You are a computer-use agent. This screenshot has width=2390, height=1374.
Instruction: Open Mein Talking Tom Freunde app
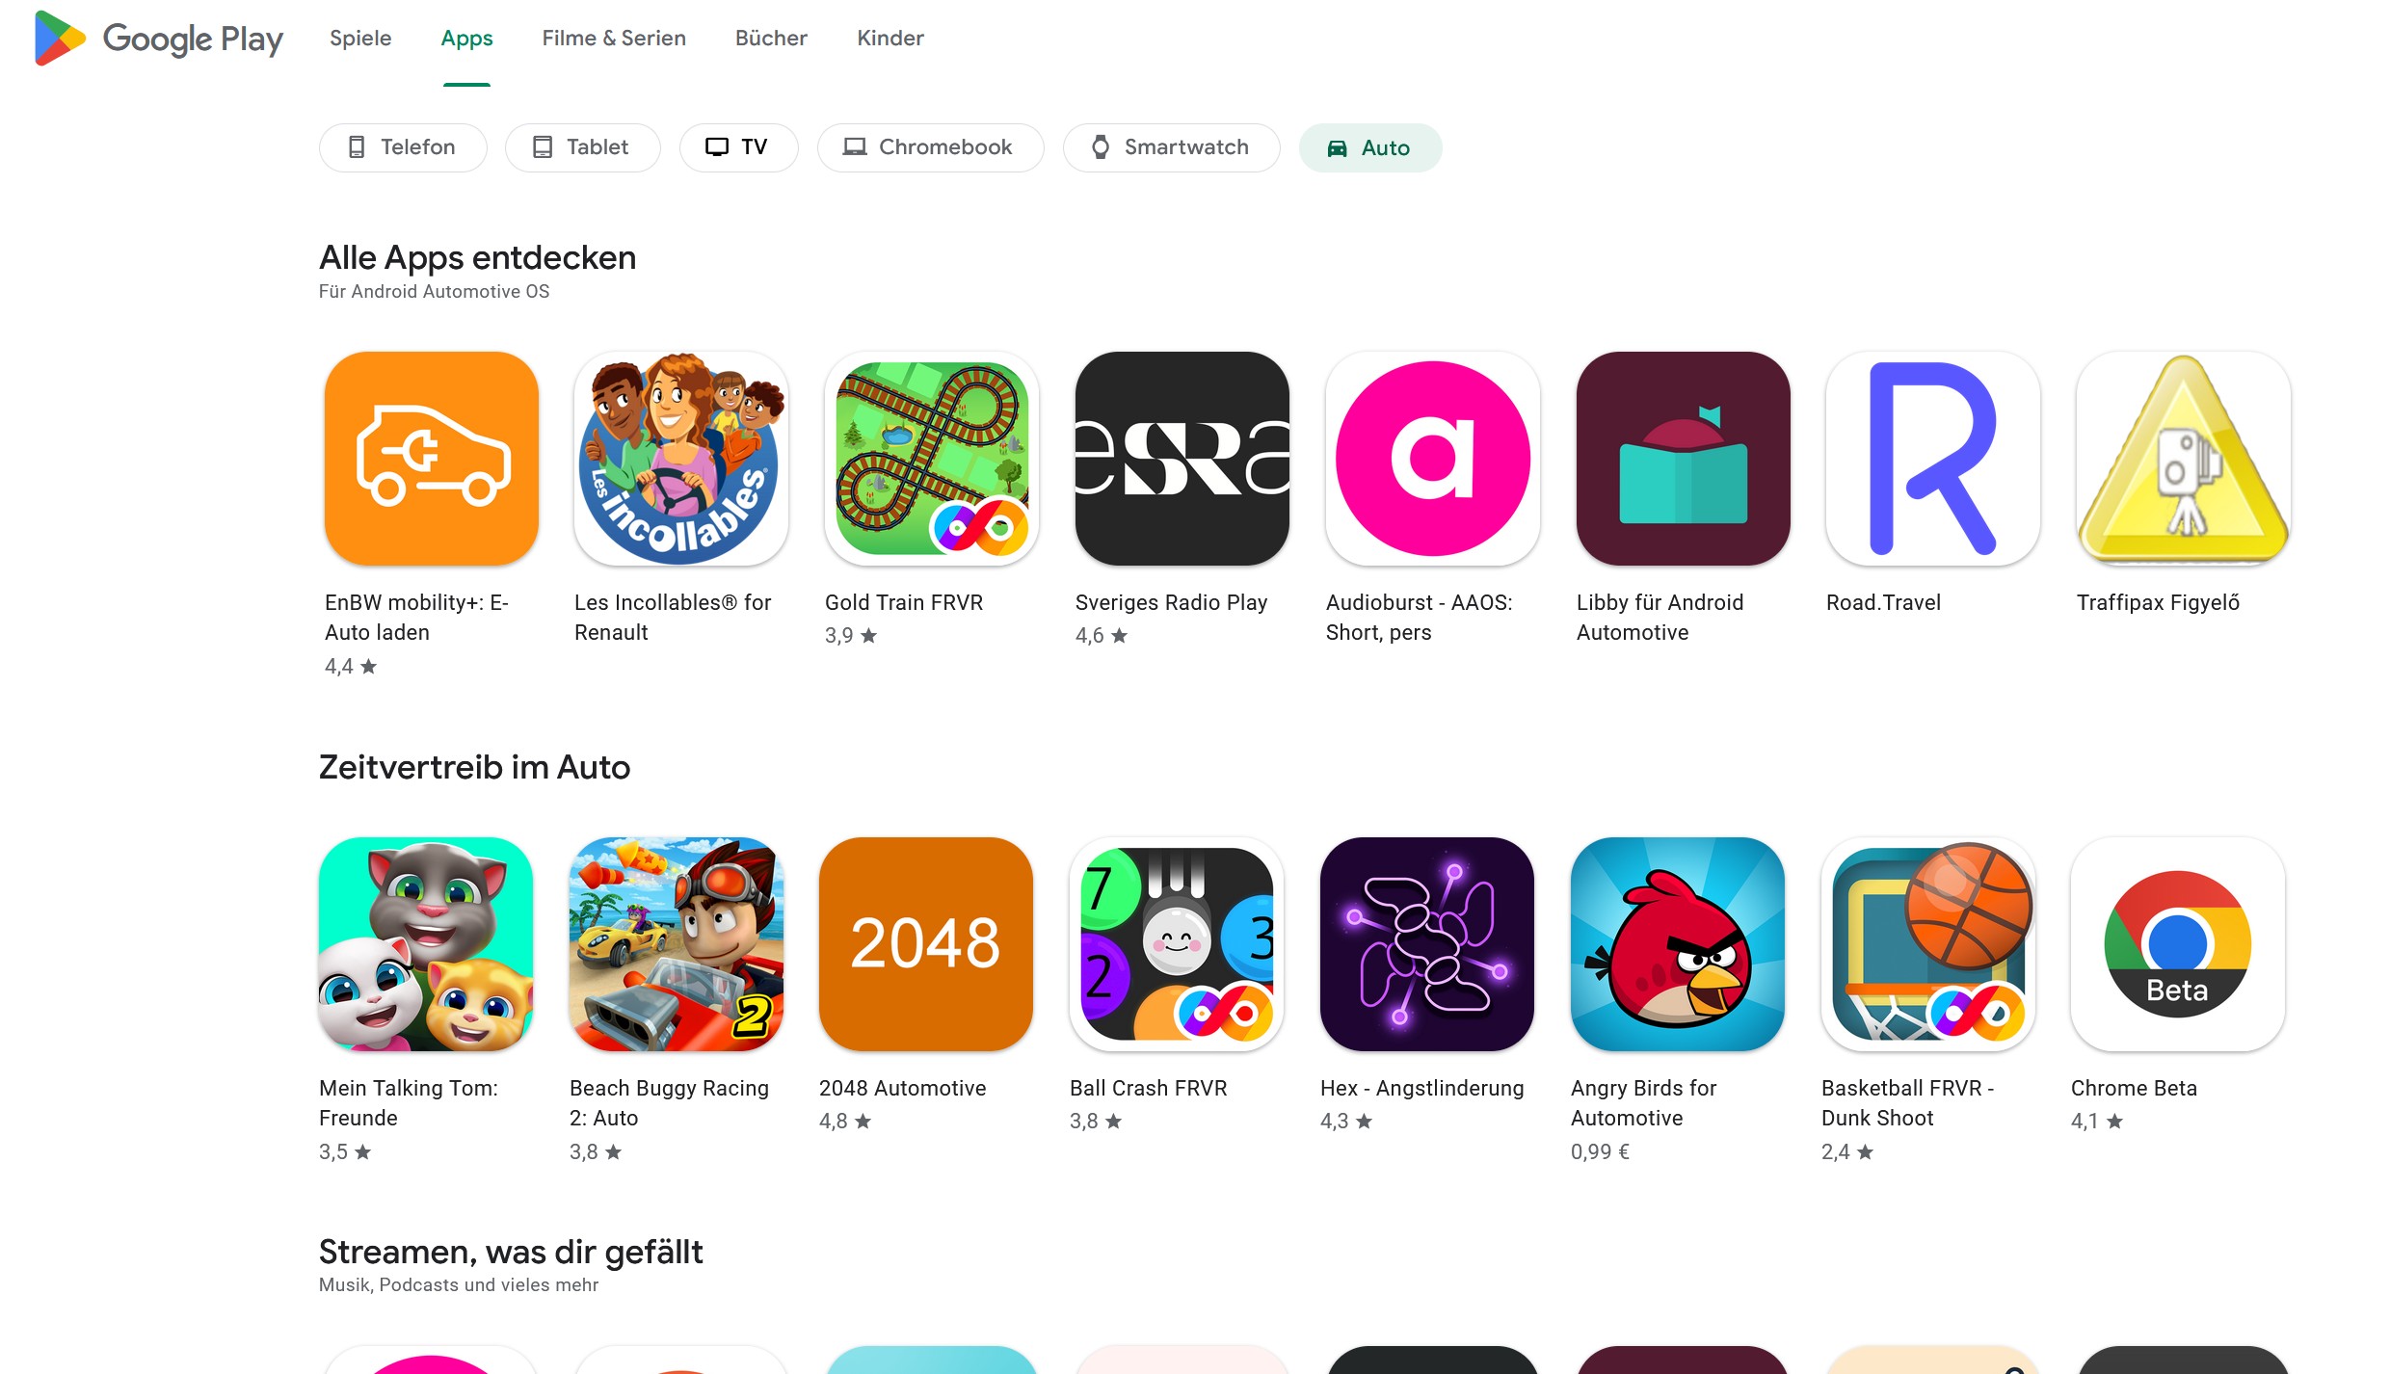[430, 944]
